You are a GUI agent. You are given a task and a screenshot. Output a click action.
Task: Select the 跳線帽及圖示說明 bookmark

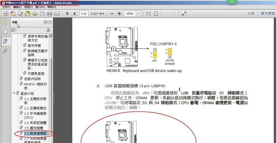click(x=38, y=53)
